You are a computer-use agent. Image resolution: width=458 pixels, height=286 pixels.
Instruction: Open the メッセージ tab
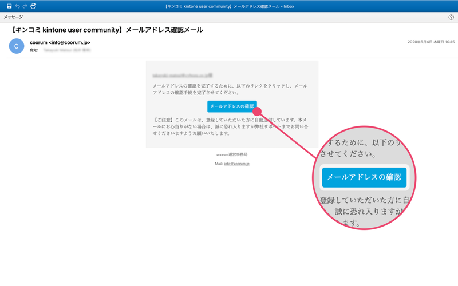(13, 17)
